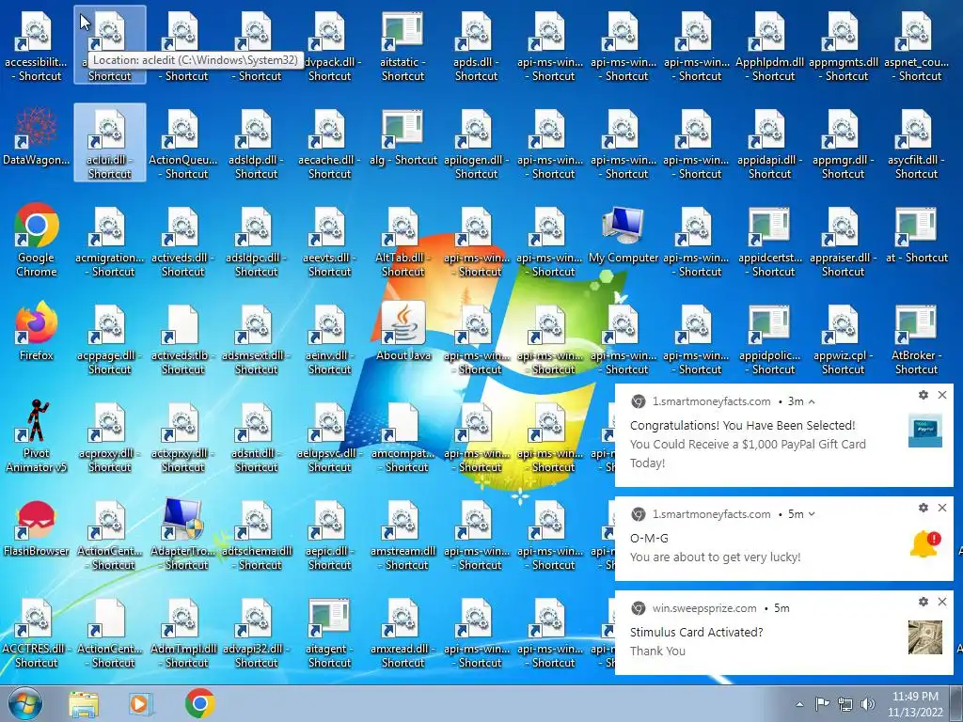Click the PayPal card thumbnail in notification

pyautogui.click(x=925, y=431)
